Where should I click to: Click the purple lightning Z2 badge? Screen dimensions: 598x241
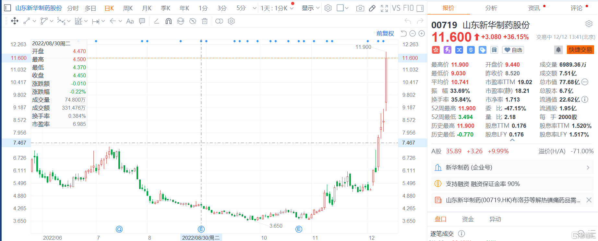click(448, 50)
